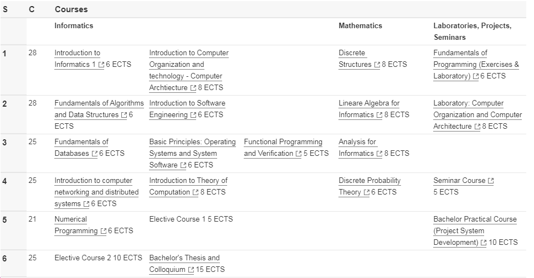The image size is (534, 278).
Task: Open Fundamentals of Algorithms and Data Structures link
Action: coord(99,103)
